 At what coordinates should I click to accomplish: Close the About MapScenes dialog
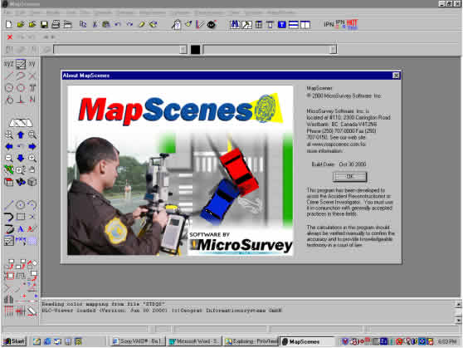[396, 76]
